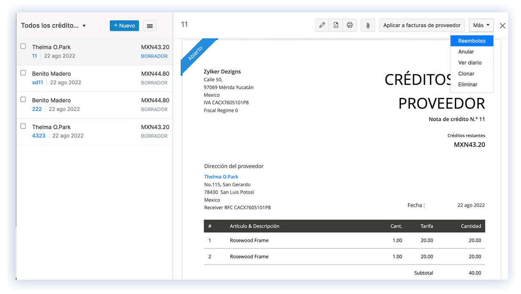Close the credit note detail view
This screenshot has height=294, width=521.
502,25
